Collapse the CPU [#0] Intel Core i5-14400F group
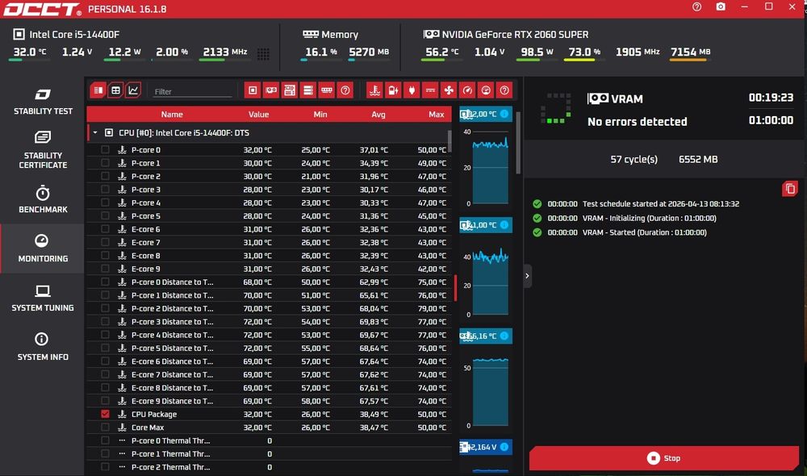807x476 pixels. click(95, 133)
